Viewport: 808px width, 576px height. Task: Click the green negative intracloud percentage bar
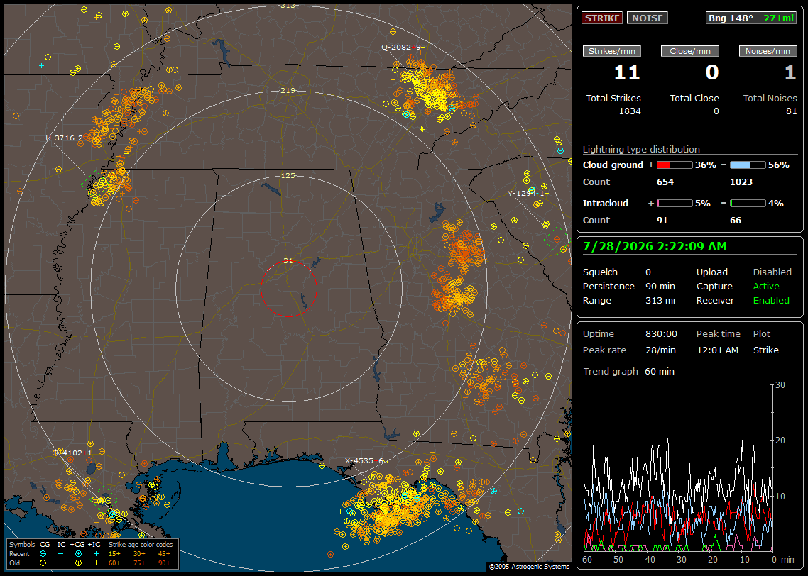click(748, 204)
